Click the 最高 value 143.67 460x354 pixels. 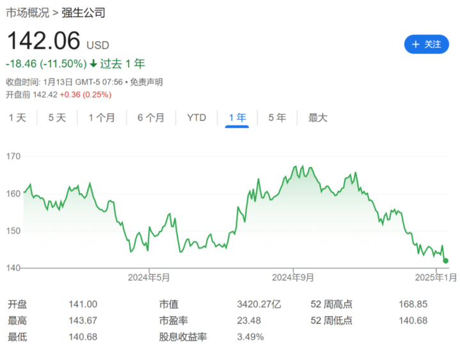(x=83, y=321)
